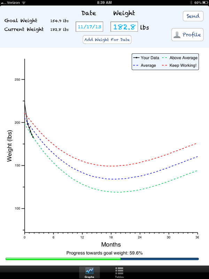Edit the 11/17/13 date field
This screenshot has height=279, width=209.
click(x=90, y=27)
